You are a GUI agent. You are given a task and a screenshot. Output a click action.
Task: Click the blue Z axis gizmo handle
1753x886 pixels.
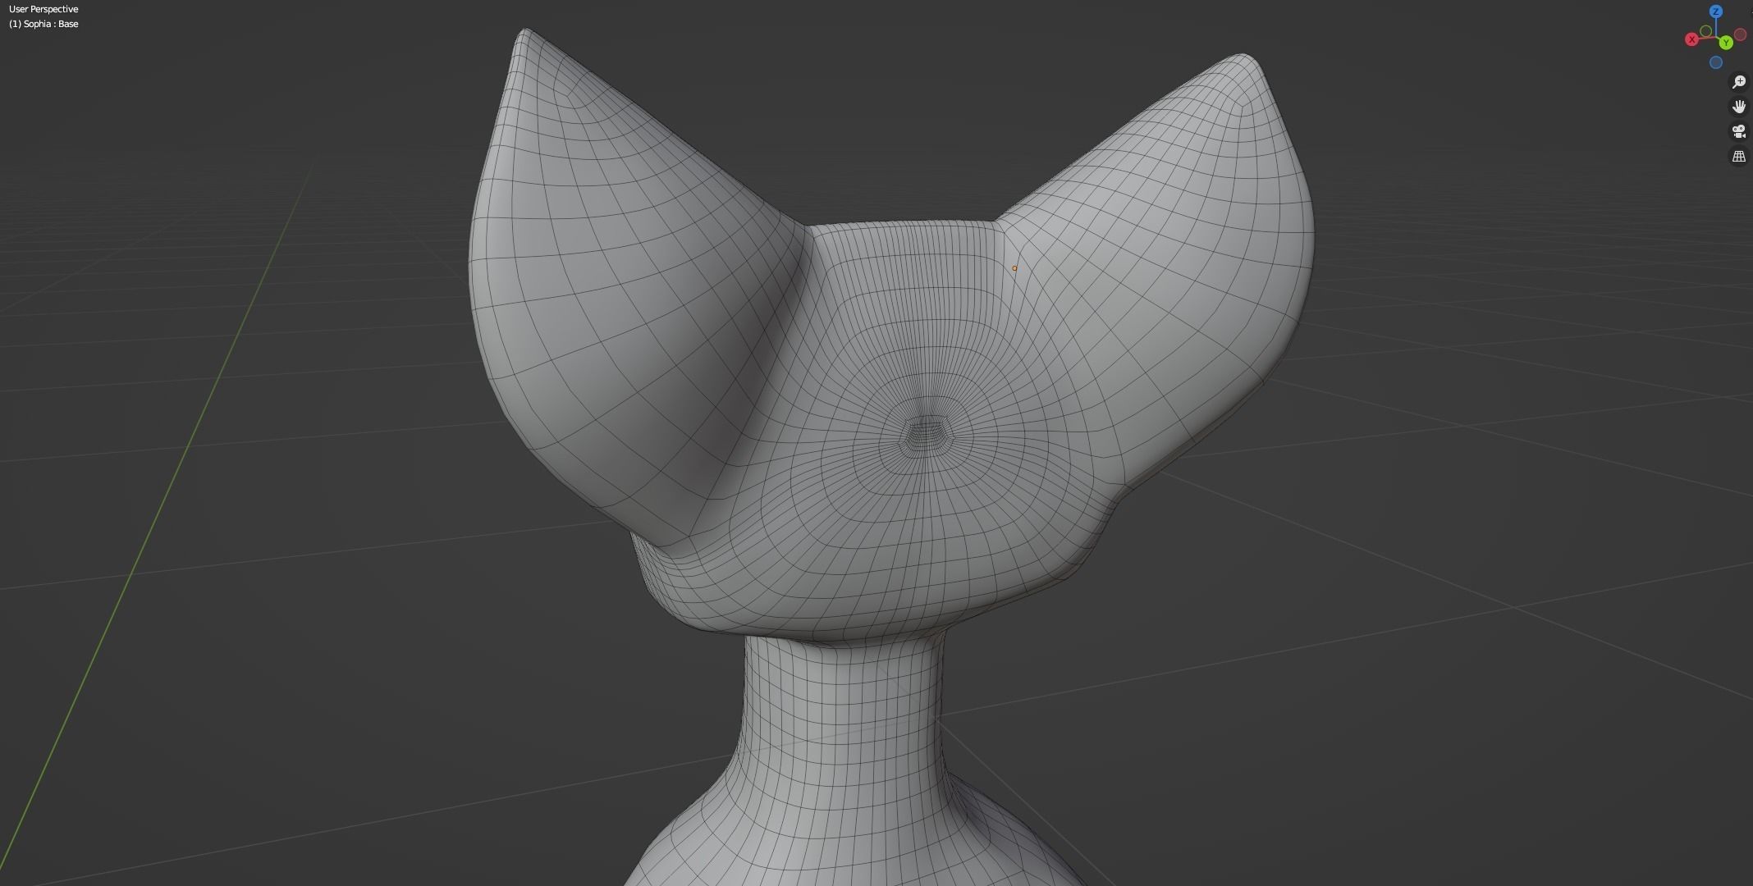1715,11
